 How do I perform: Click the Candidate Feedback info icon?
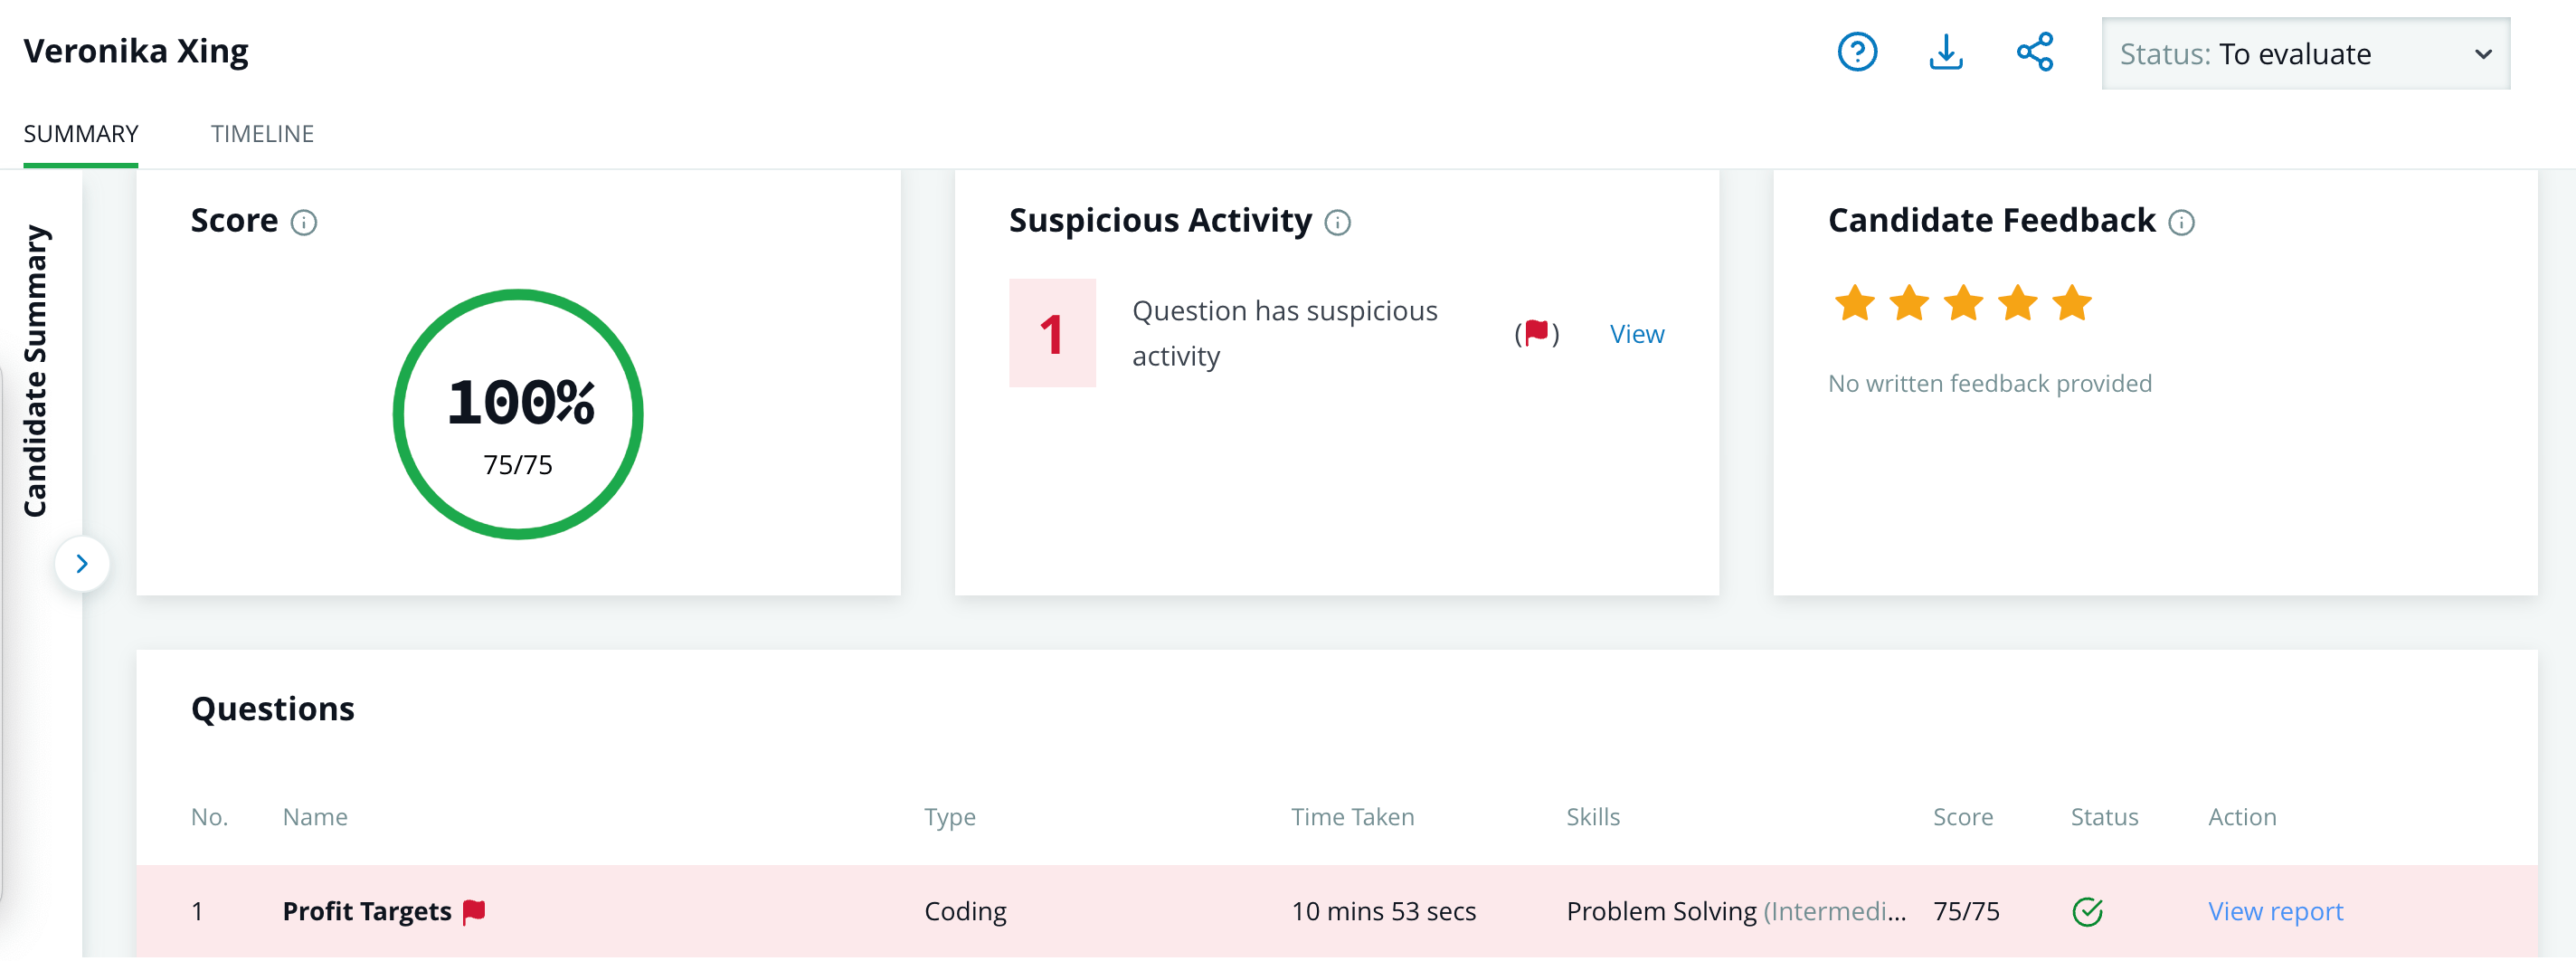pos(2181,222)
